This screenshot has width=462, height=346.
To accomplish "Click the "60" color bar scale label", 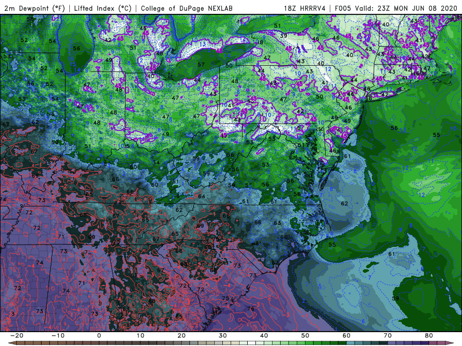I will pyautogui.click(x=346, y=336).
